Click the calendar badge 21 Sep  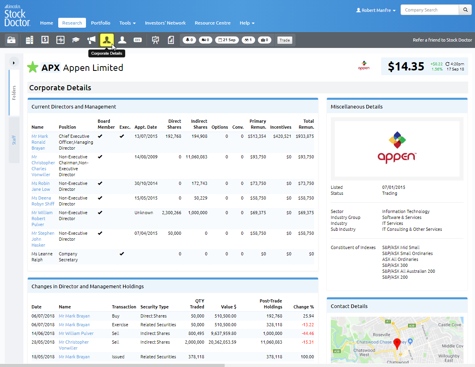tap(227, 40)
